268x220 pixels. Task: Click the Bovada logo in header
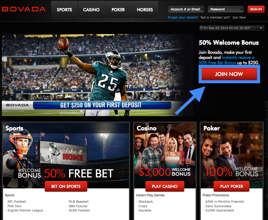[x=24, y=9]
